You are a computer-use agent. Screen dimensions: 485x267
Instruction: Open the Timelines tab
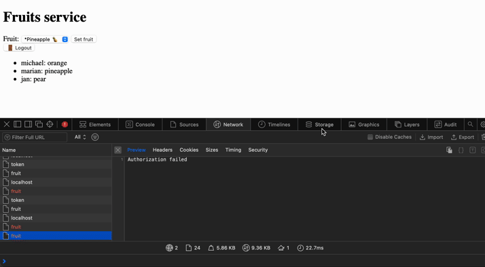274,125
